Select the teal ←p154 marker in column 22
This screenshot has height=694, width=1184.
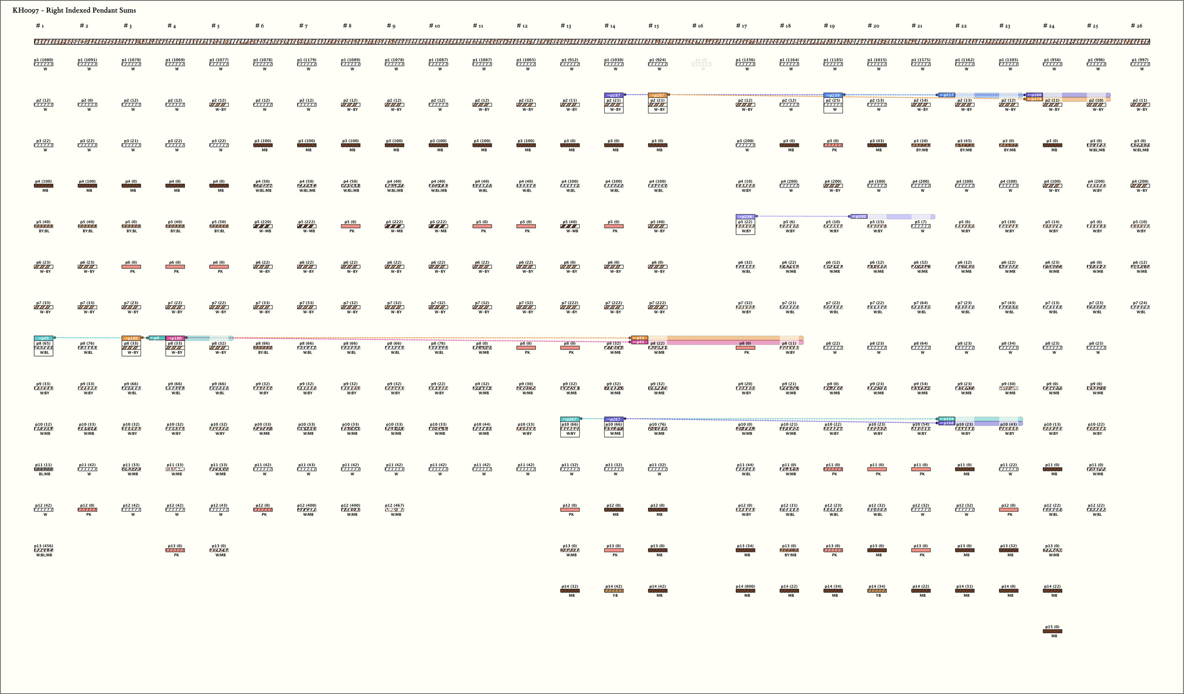(946, 419)
